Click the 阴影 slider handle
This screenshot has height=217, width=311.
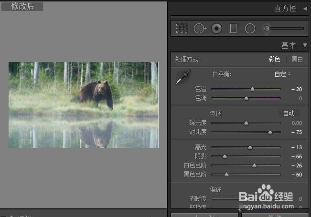[225, 156]
